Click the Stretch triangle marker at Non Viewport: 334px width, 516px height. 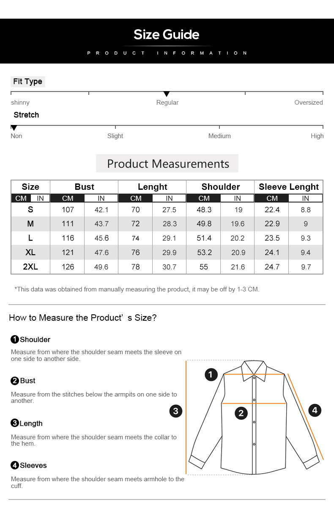(x=14, y=128)
